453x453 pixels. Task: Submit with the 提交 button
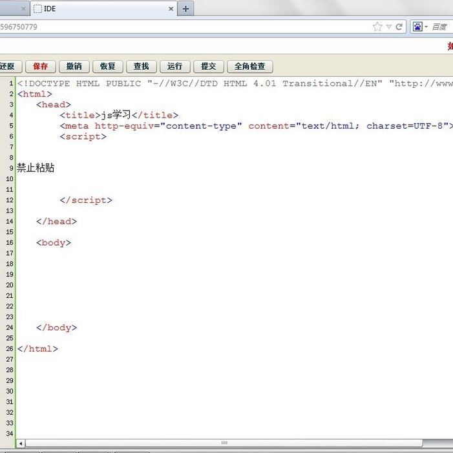(209, 67)
